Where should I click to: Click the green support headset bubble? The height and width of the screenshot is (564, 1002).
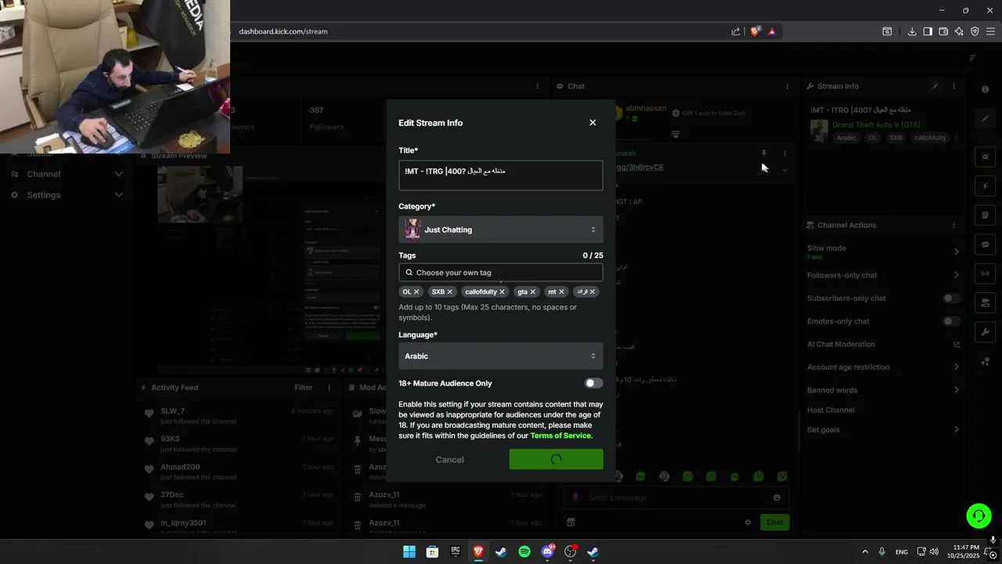click(979, 515)
